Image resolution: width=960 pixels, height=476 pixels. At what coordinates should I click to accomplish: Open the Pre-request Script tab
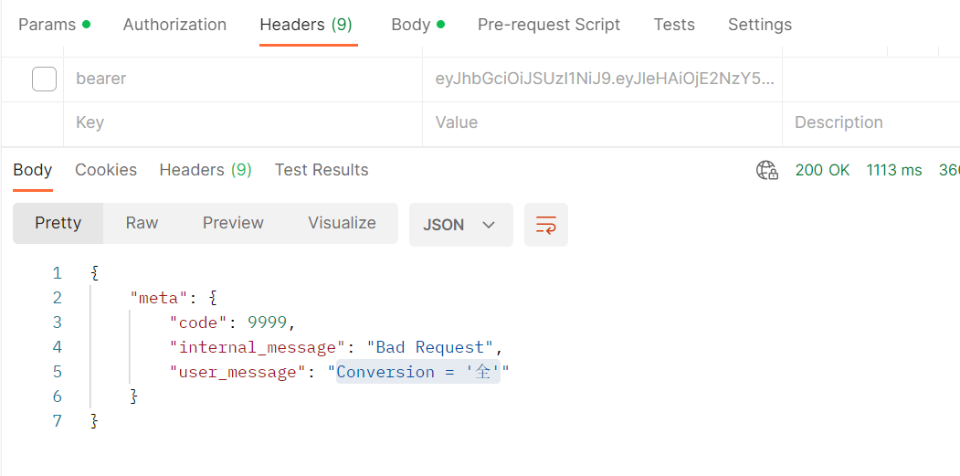pyautogui.click(x=549, y=25)
